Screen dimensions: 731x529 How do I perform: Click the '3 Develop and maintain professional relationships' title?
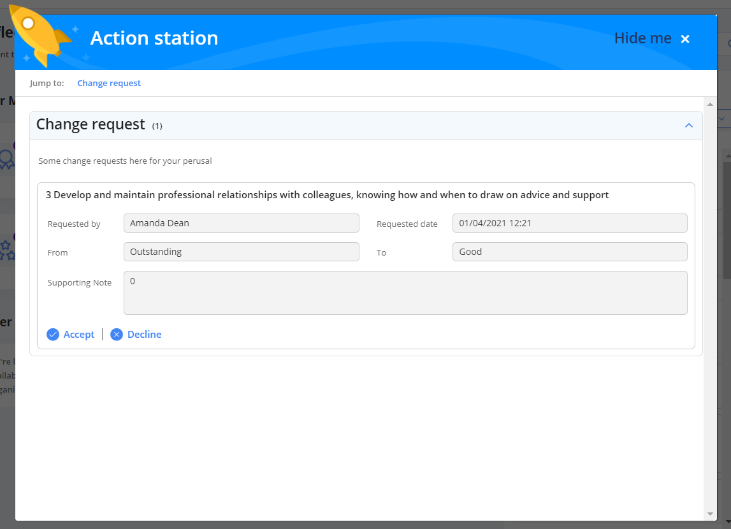(x=327, y=195)
